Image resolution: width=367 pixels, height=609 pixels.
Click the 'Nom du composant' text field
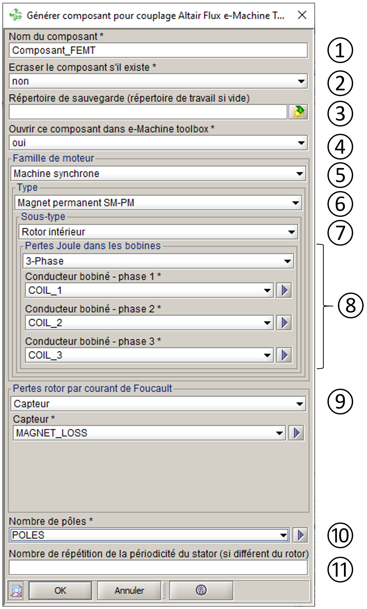(158, 50)
